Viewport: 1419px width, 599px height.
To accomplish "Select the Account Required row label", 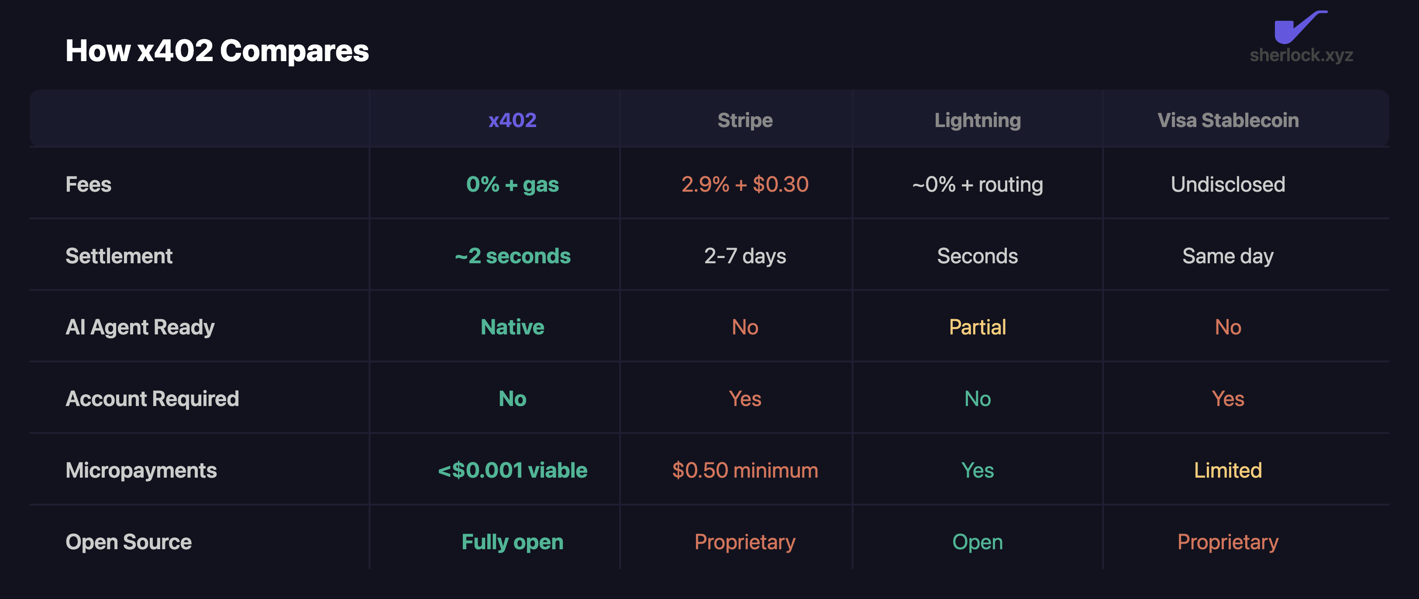I will click(152, 399).
